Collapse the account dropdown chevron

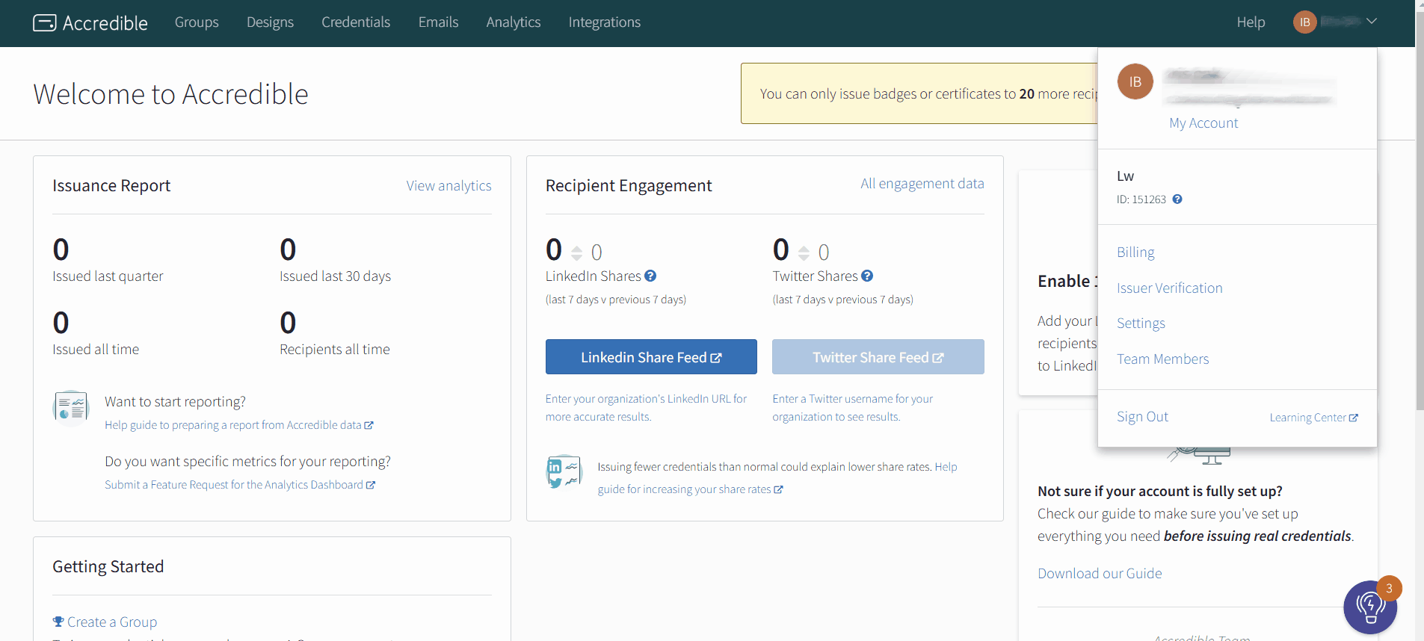click(1371, 22)
